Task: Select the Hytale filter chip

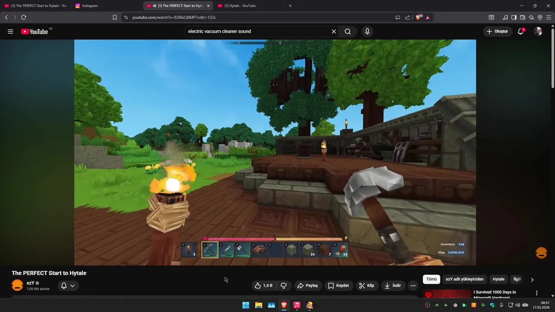Action: pyautogui.click(x=498, y=279)
